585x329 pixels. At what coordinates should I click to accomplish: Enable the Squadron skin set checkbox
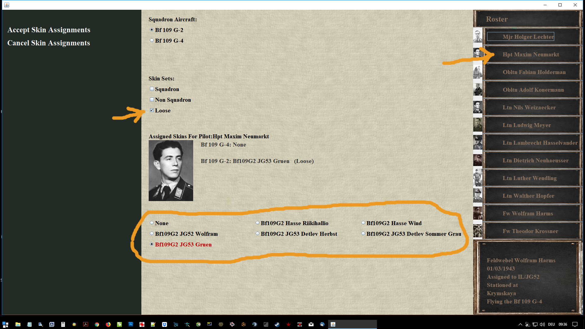point(152,89)
